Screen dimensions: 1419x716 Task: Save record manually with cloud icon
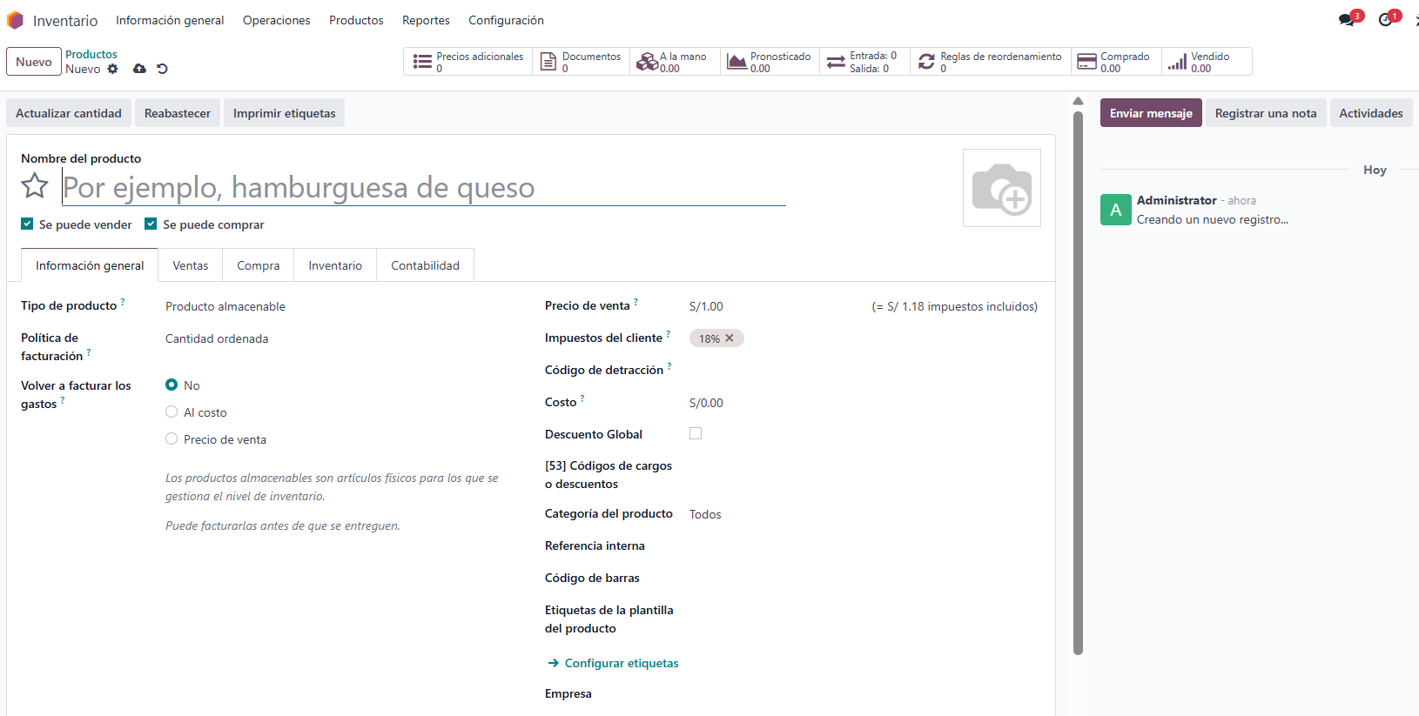click(139, 69)
